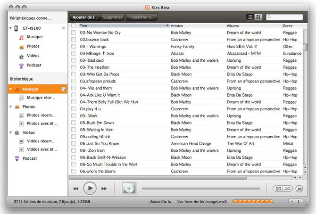Sort by the Titre column
This screenshot has height=214, width=316.
(124, 25)
